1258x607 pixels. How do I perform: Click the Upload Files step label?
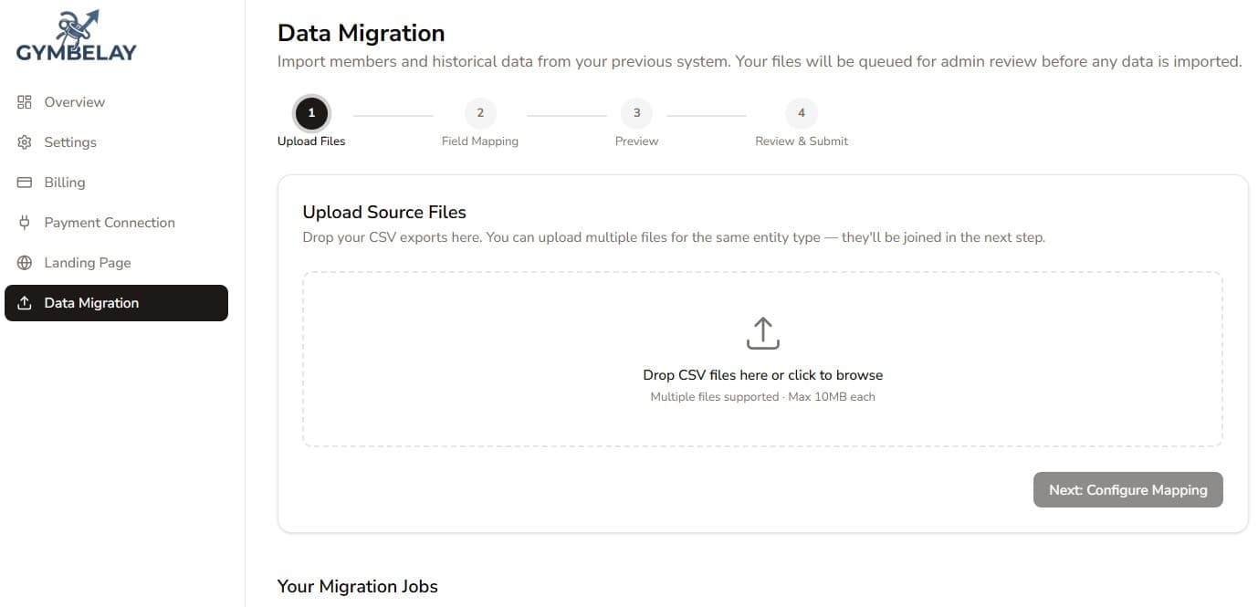[311, 141]
